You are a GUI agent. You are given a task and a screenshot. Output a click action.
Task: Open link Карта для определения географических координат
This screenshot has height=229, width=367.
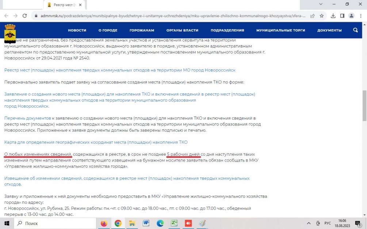[x=96, y=142]
